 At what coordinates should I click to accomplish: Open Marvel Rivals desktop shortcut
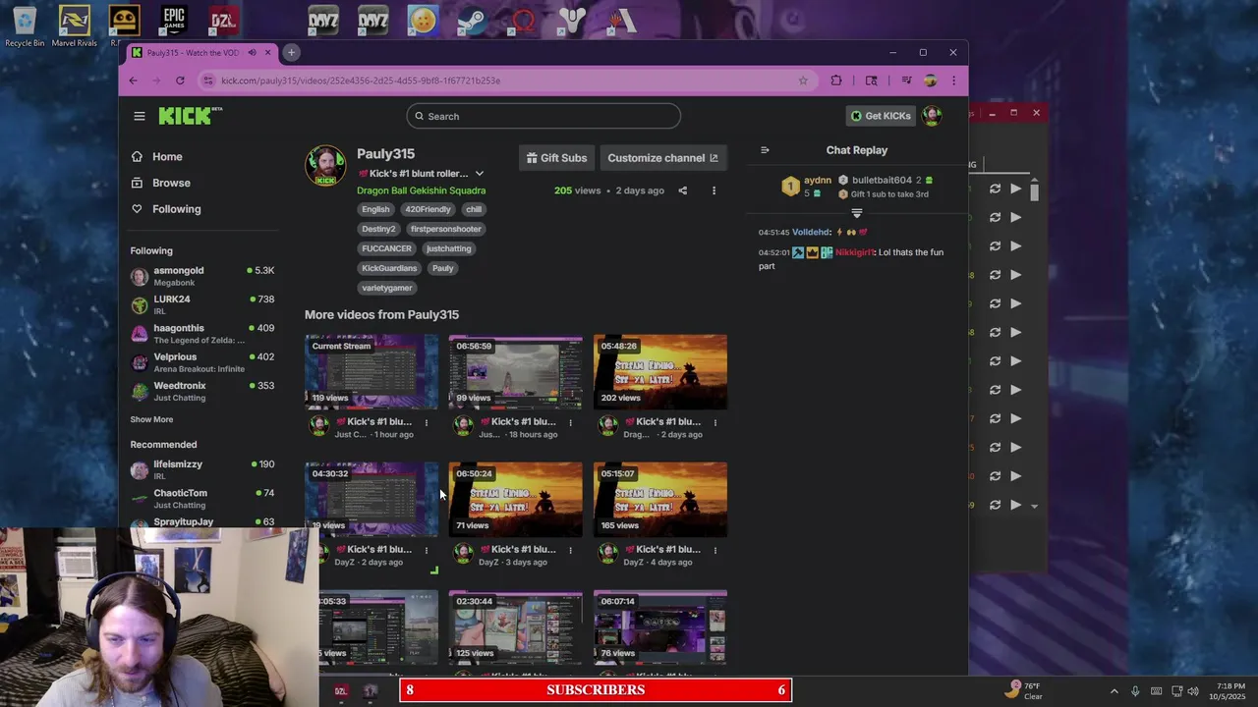tap(75, 27)
